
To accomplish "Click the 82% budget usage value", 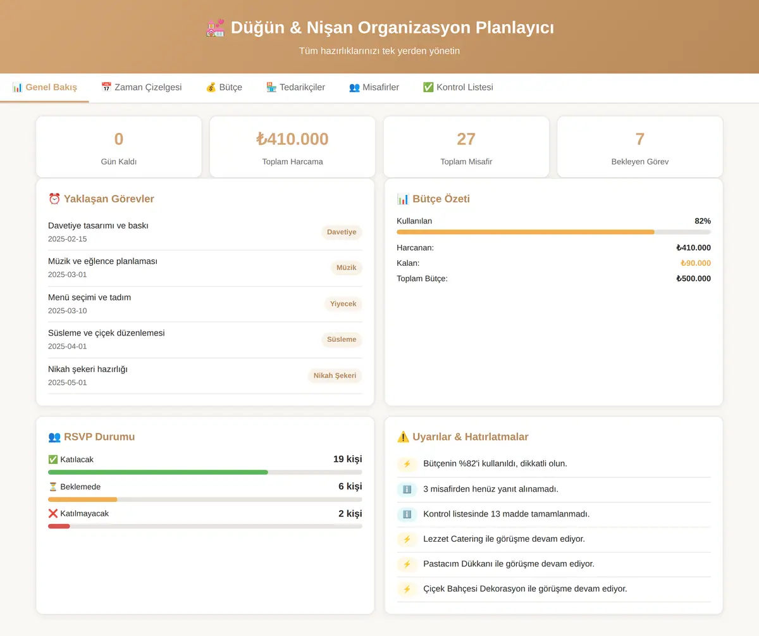I will (703, 221).
